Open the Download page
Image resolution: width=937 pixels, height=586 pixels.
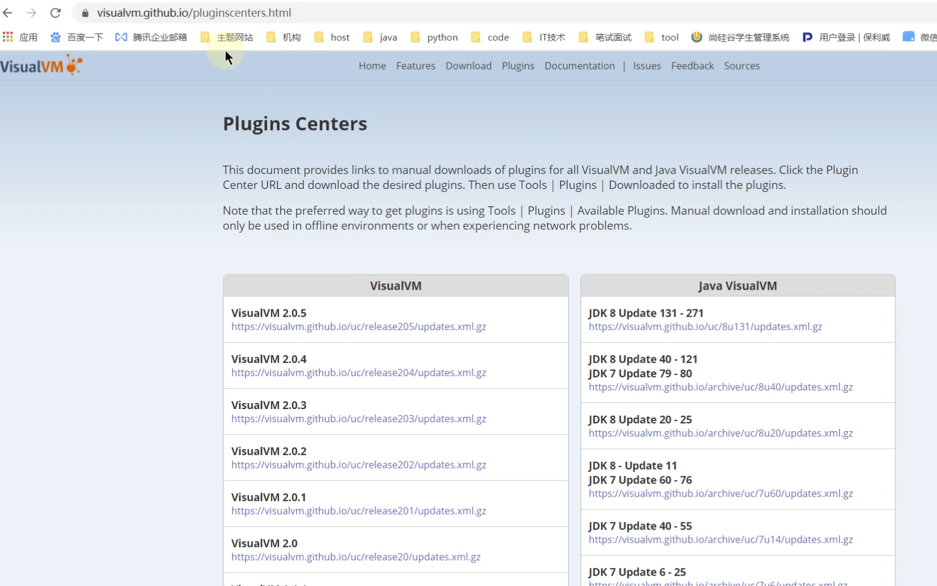[468, 66]
